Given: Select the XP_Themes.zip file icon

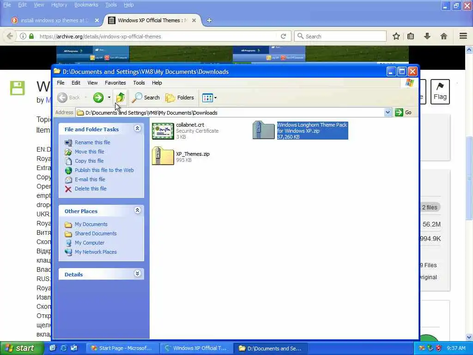Looking at the screenshot, I should 163,156.
